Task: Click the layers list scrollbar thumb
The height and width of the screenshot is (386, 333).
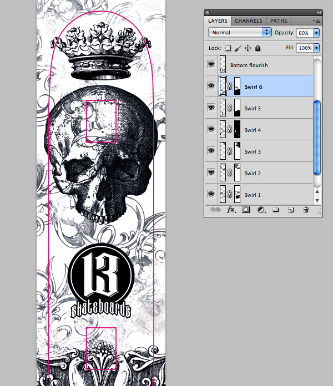Action: coord(317,138)
